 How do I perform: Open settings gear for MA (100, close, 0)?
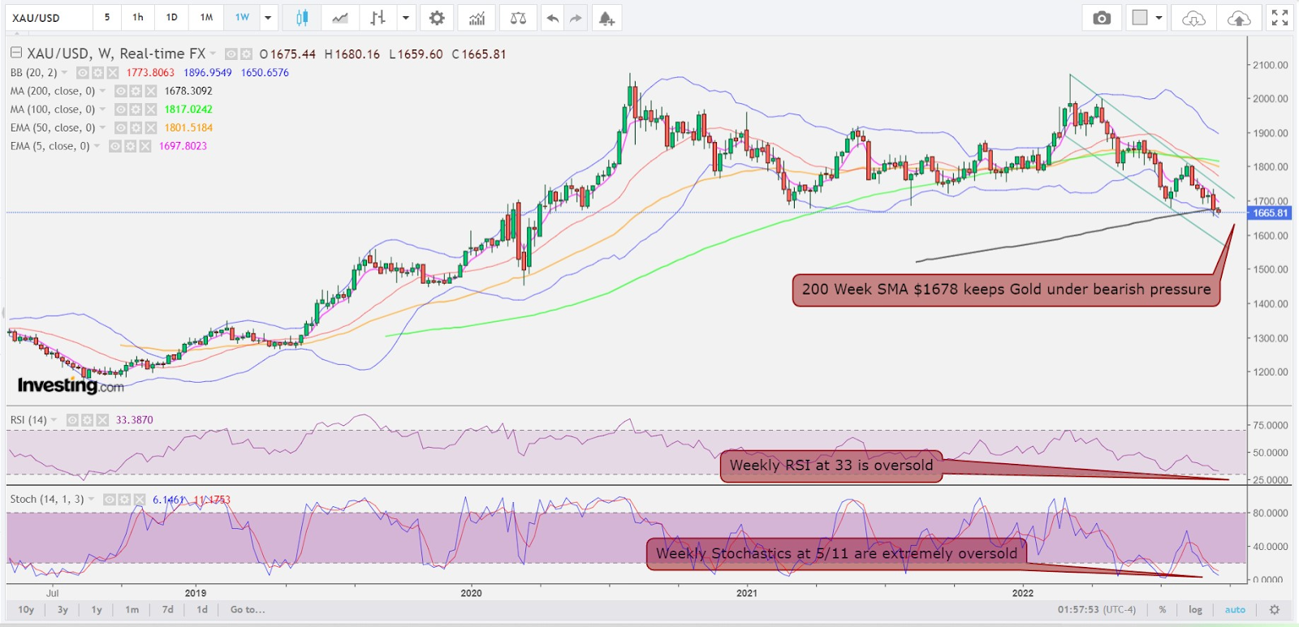click(136, 109)
